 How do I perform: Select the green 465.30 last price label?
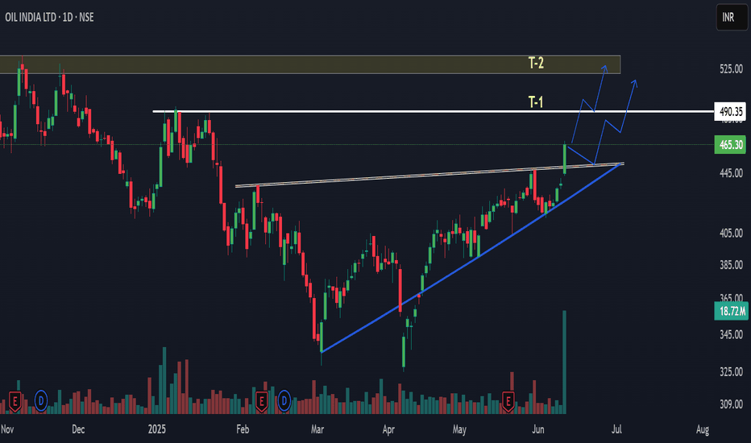click(x=730, y=145)
